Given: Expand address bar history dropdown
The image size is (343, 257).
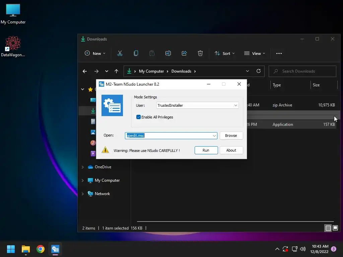Looking at the screenshot, I should pos(248,71).
